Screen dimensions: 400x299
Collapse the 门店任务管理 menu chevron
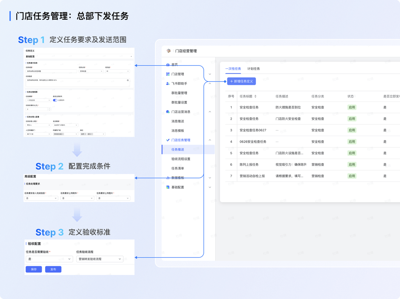click(210, 140)
